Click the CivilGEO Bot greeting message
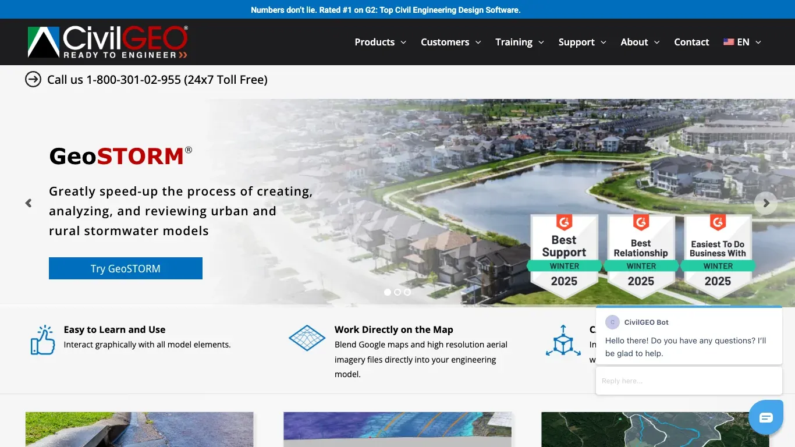Viewport: 795px width, 447px height. click(x=686, y=347)
